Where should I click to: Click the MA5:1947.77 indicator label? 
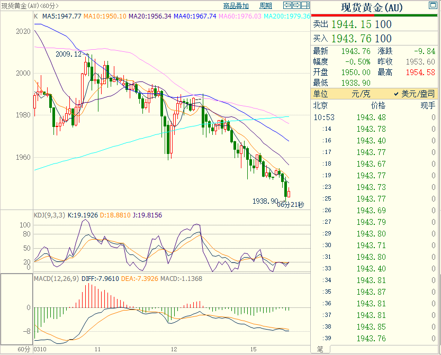point(61,16)
